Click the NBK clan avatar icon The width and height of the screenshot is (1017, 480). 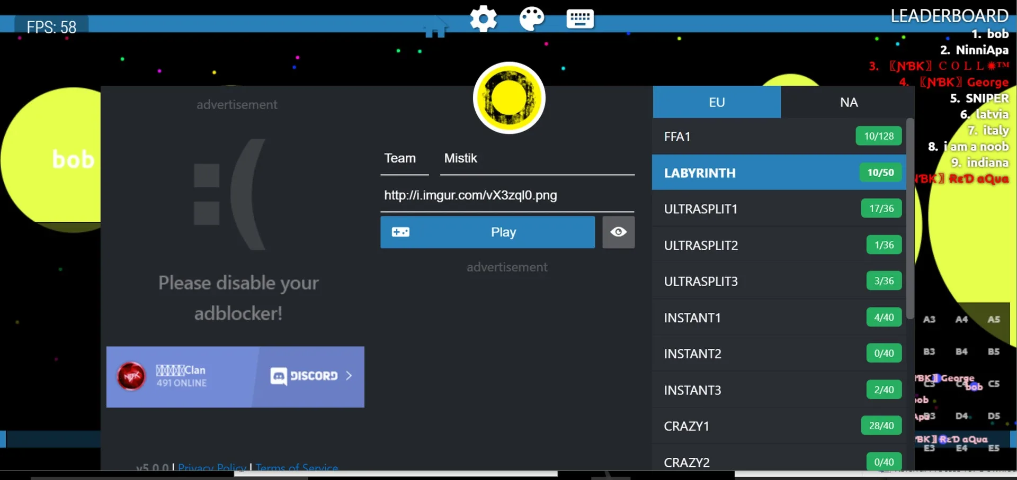[x=131, y=376]
